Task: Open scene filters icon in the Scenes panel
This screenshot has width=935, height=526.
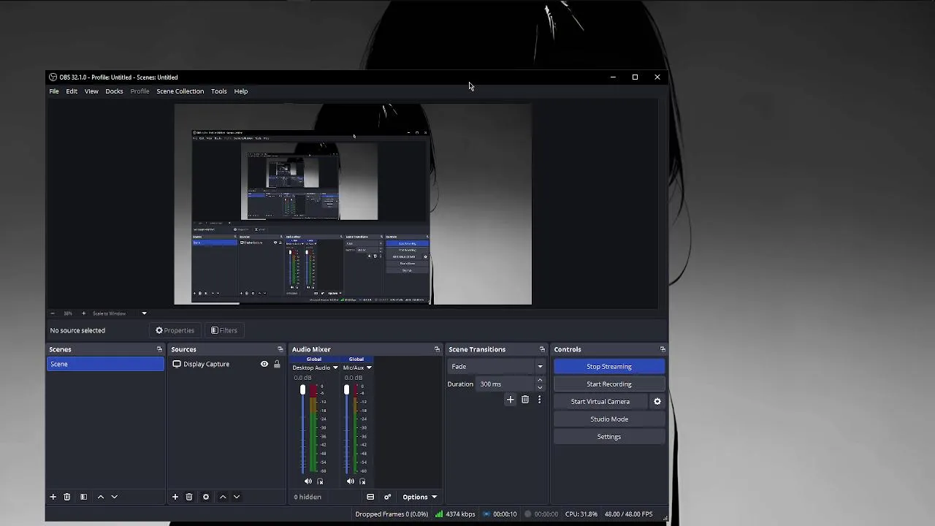Action: point(83,497)
